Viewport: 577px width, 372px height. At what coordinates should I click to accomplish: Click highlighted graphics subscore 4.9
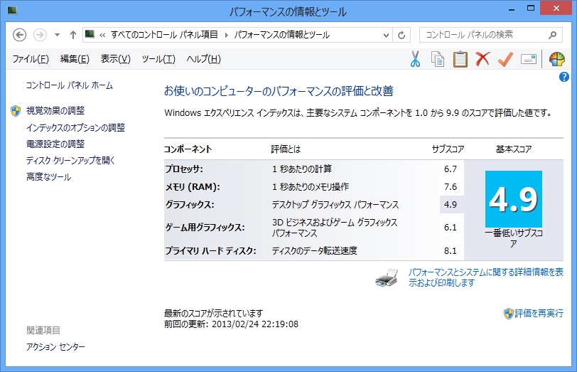(x=451, y=204)
